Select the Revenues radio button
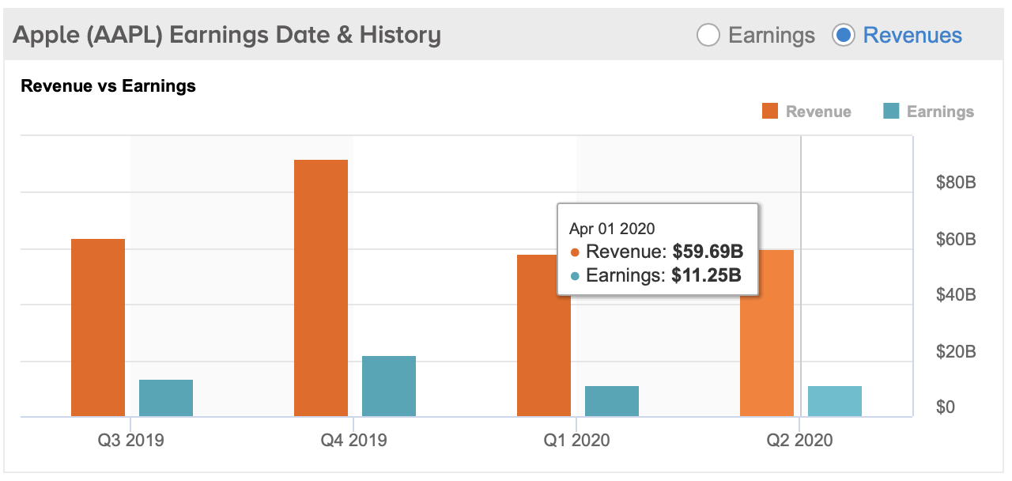The image size is (1012, 481). (844, 36)
